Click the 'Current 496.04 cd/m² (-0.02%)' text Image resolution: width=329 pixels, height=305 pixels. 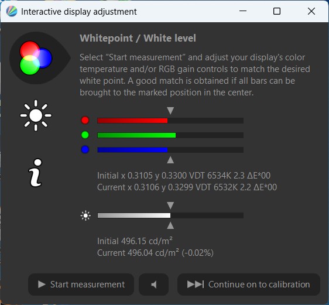click(155, 252)
